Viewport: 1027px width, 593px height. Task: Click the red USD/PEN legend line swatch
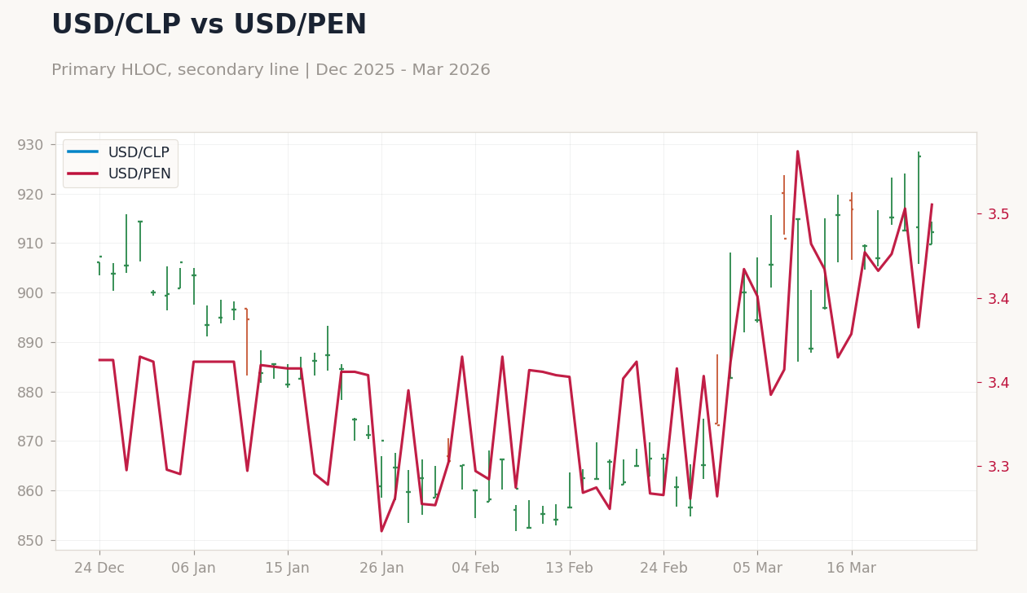pos(83,174)
